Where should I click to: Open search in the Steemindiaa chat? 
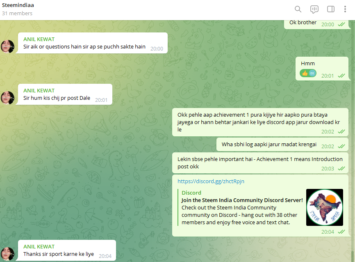pyautogui.click(x=298, y=9)
